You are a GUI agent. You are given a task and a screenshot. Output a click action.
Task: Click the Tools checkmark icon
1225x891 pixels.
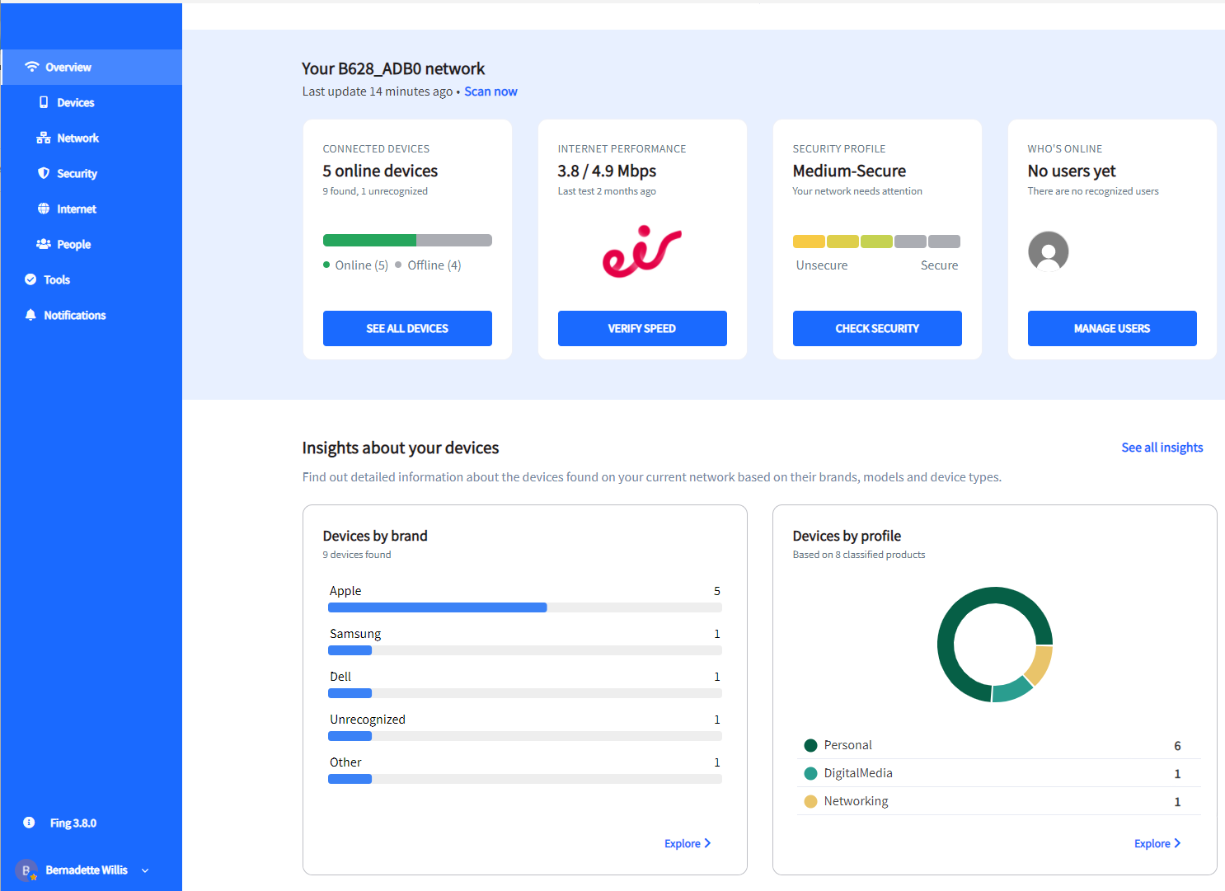pyautogui.click(x=31, y=279)
